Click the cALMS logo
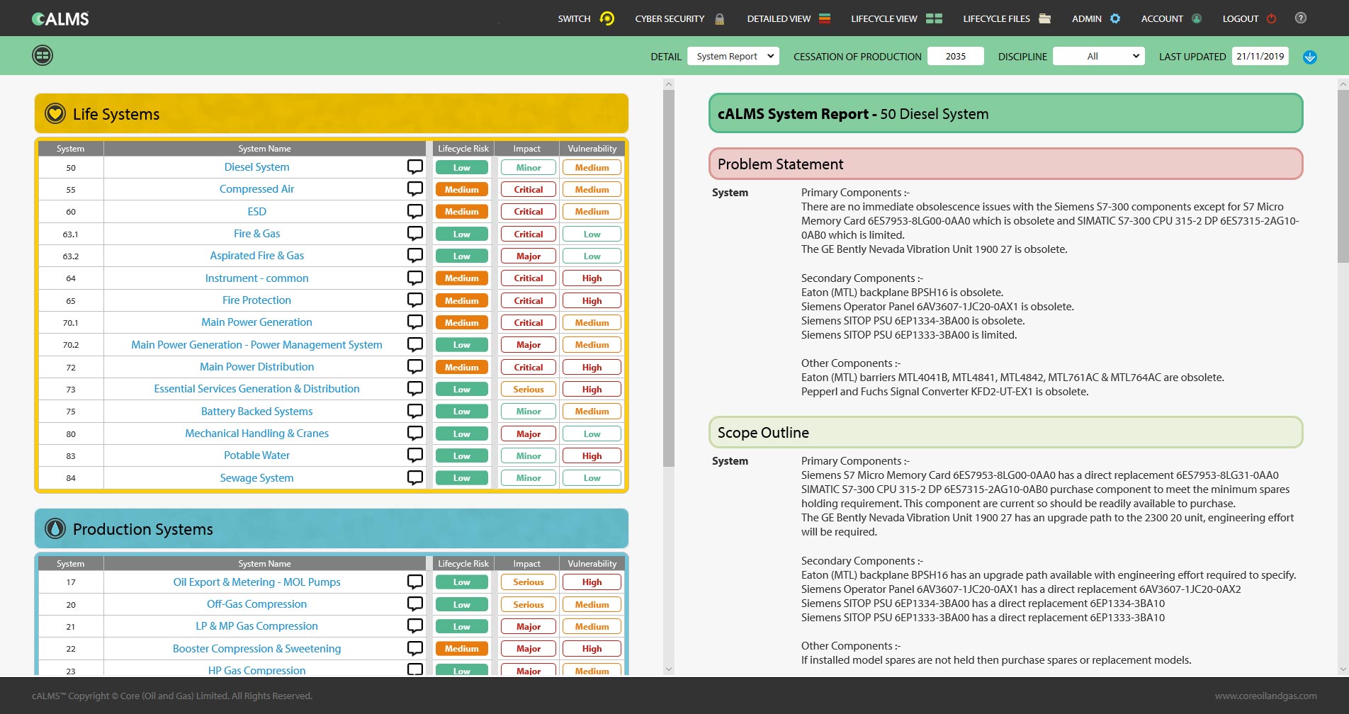Screen dimensions: 1349x714 pyautogui.click(x=61, y=19)
